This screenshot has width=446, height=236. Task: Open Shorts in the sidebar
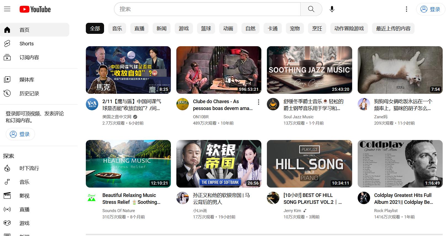[x=35, y=43]
